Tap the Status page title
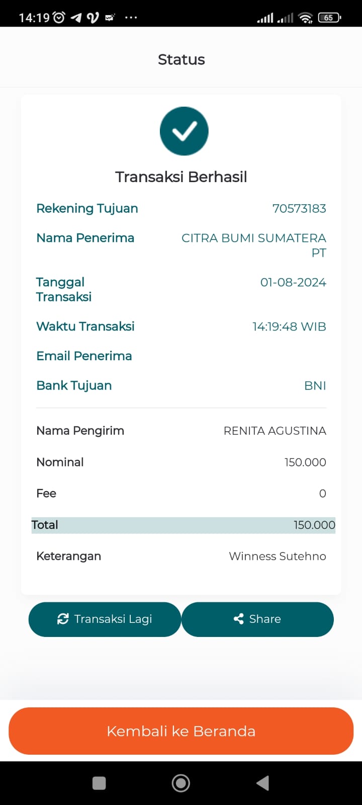 182,59
